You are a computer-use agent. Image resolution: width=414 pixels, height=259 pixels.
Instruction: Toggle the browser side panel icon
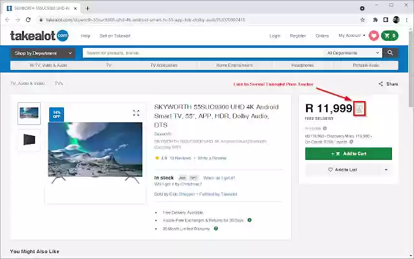(x=386, y=20)
